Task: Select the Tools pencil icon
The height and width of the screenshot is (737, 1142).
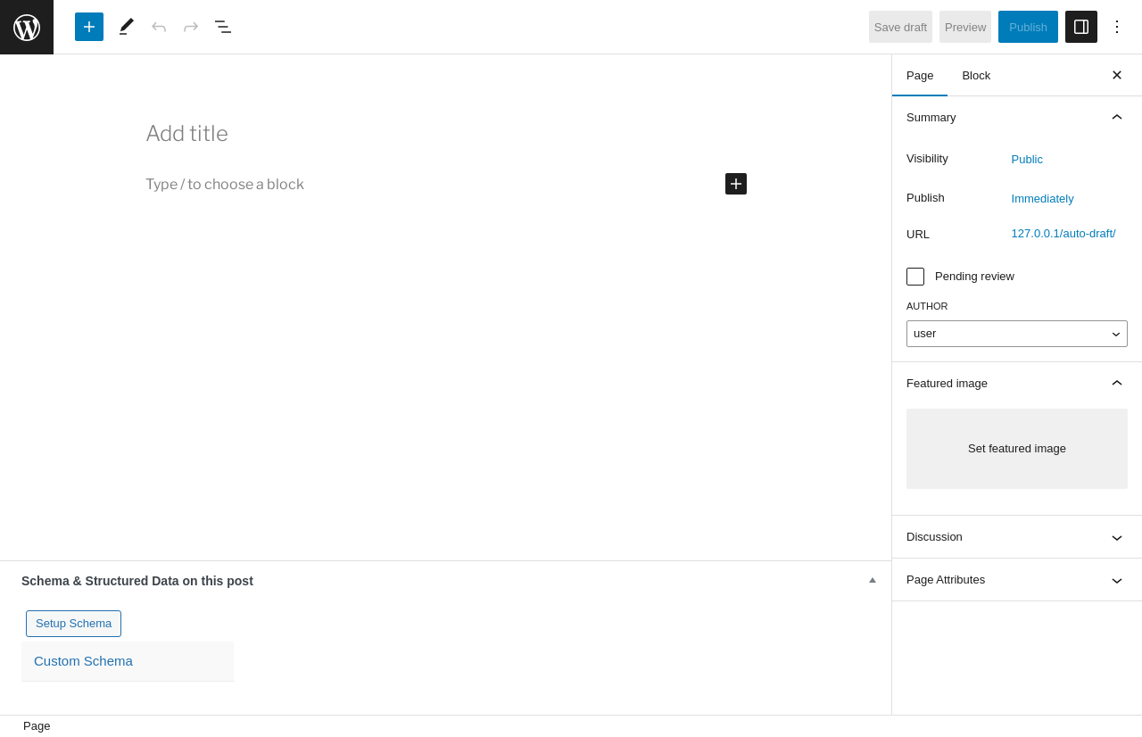Action: point(127,27)
